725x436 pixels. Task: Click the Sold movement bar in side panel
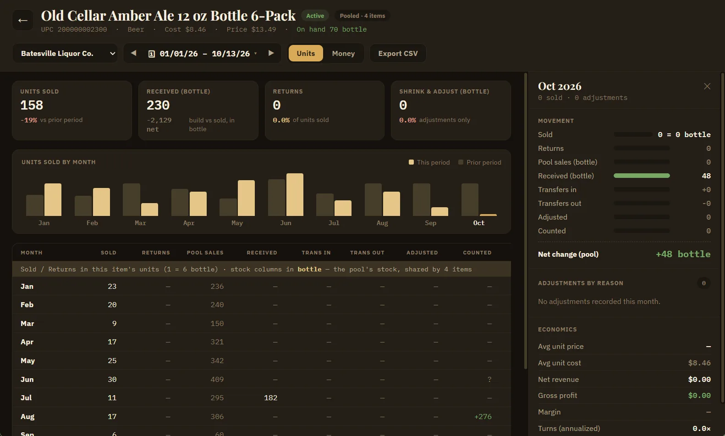coord(633,134)
